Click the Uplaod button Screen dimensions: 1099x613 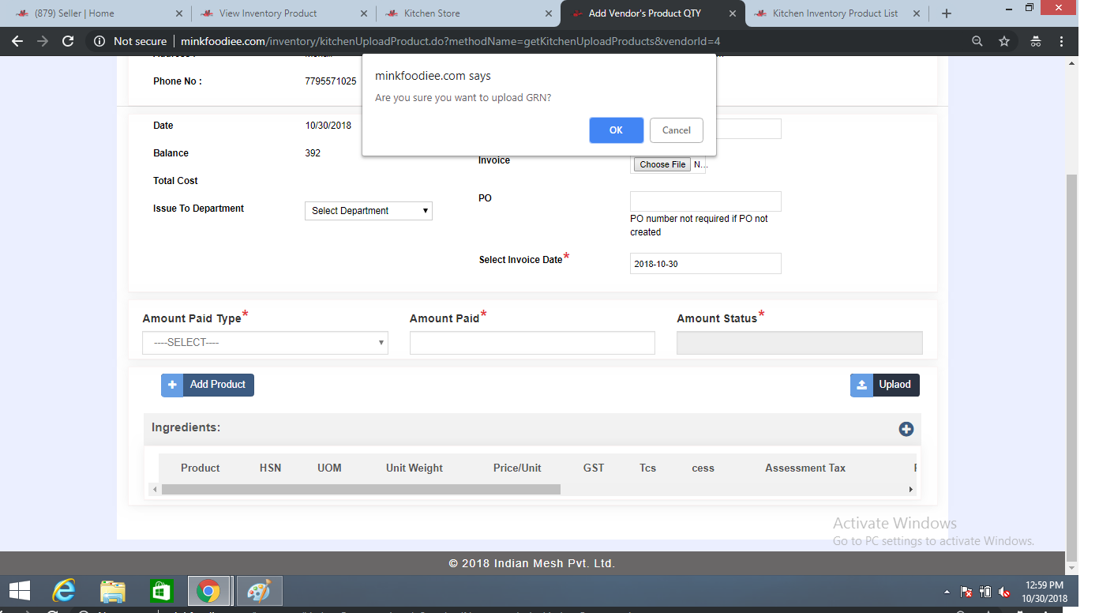[885, 385]
